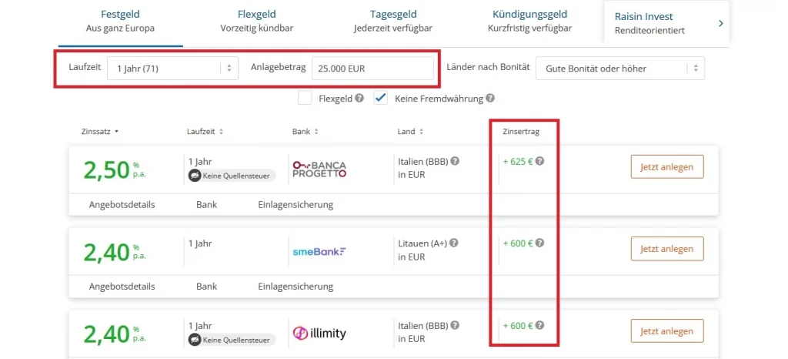This screenshot has width=788, height=359.
Task: Click help icon beside smeBank + 600 €
Action: pyautogui.click(x=539, y=243)
